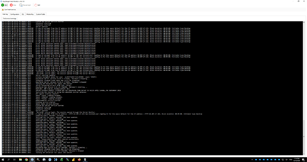
Task: Switch to the Hub log tab
Action: click(x=5, y=14)
